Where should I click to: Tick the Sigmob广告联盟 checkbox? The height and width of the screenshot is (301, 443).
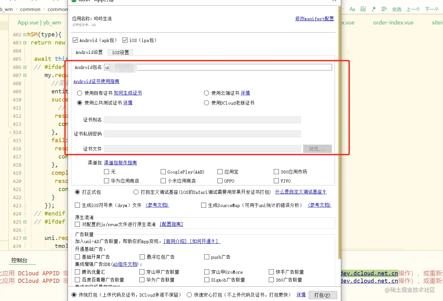click(207, 280)
